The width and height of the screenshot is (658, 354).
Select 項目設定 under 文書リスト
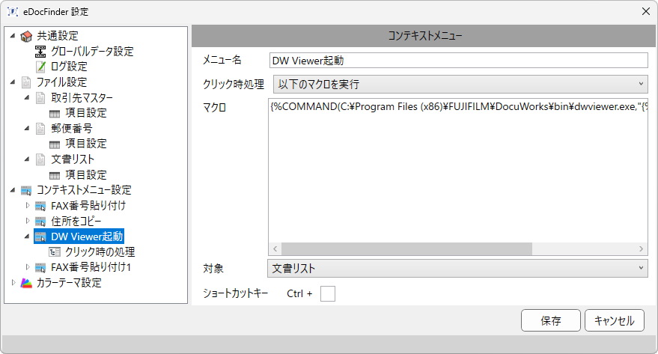86,175
